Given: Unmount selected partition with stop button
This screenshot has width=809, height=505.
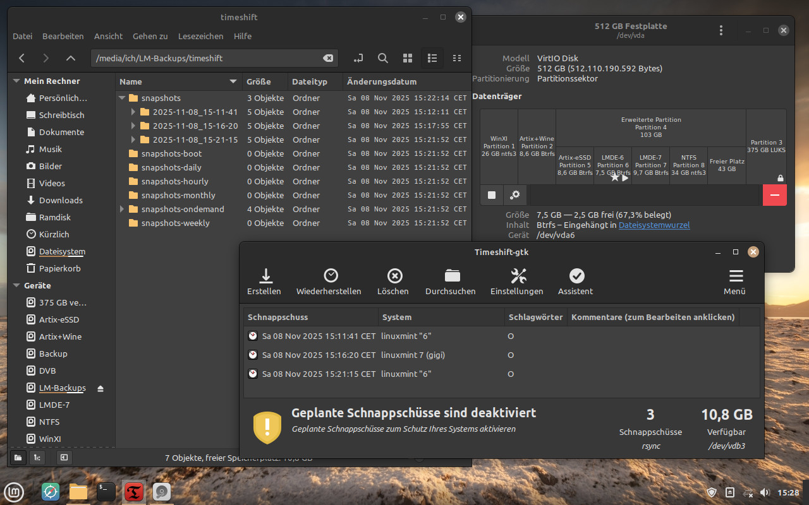Looking at the screenshot, I should click(x=492, y=195).
